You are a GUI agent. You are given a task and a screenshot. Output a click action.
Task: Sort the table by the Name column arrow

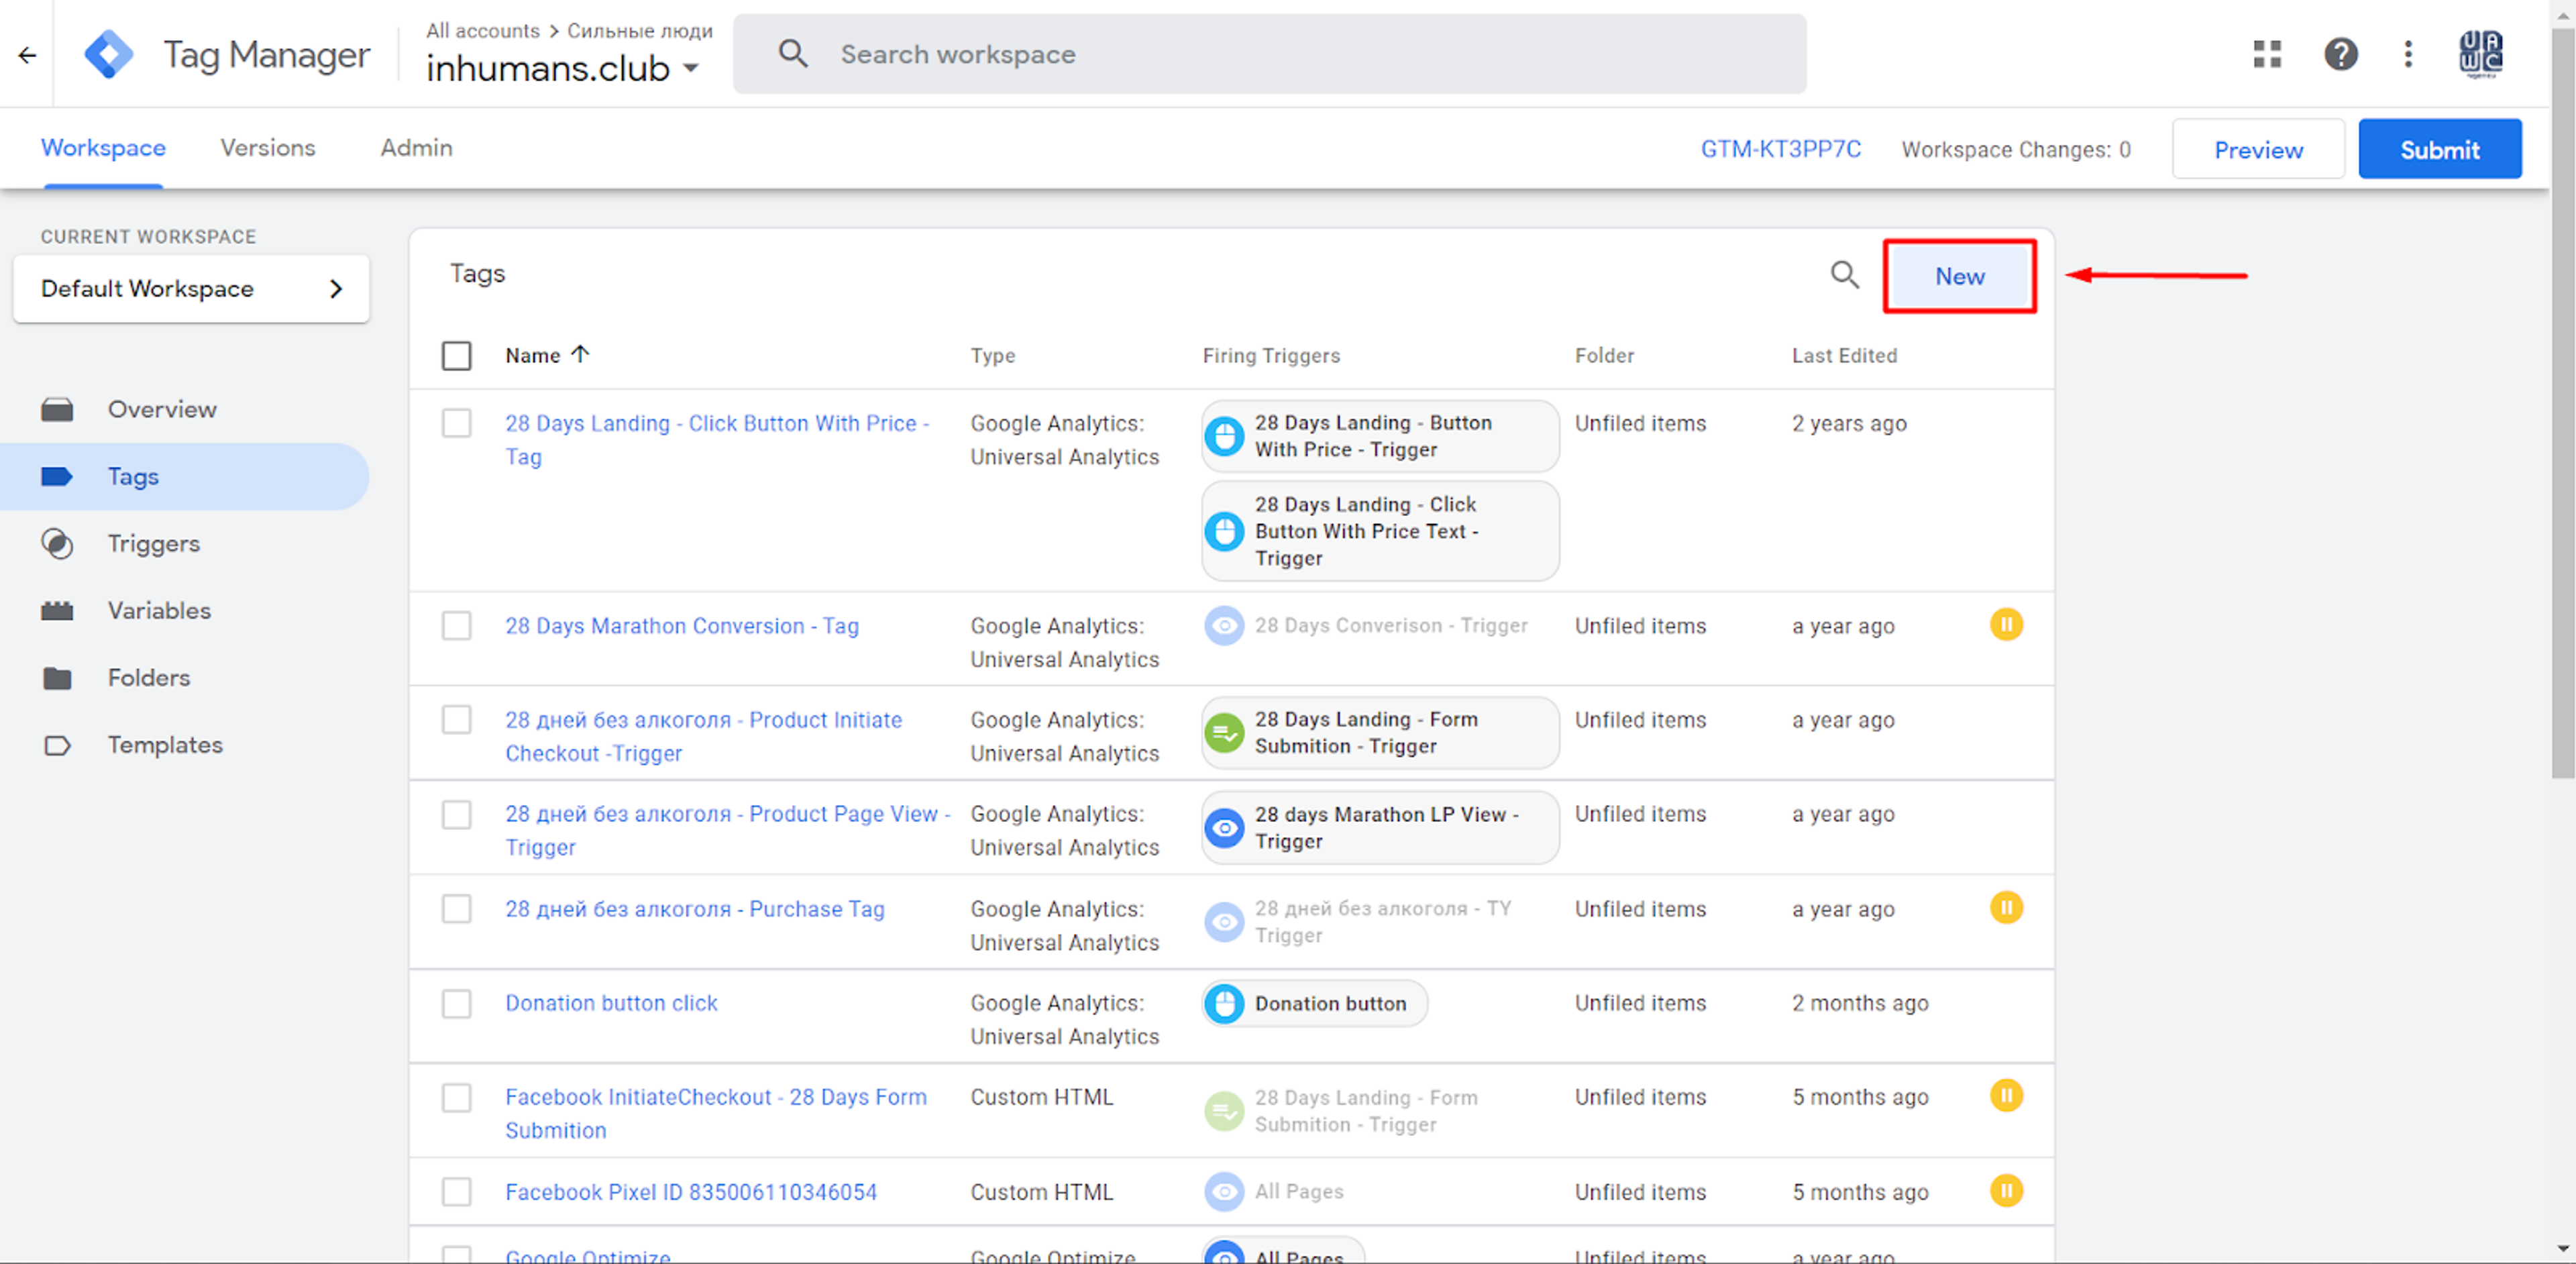(x=580, y=354)
